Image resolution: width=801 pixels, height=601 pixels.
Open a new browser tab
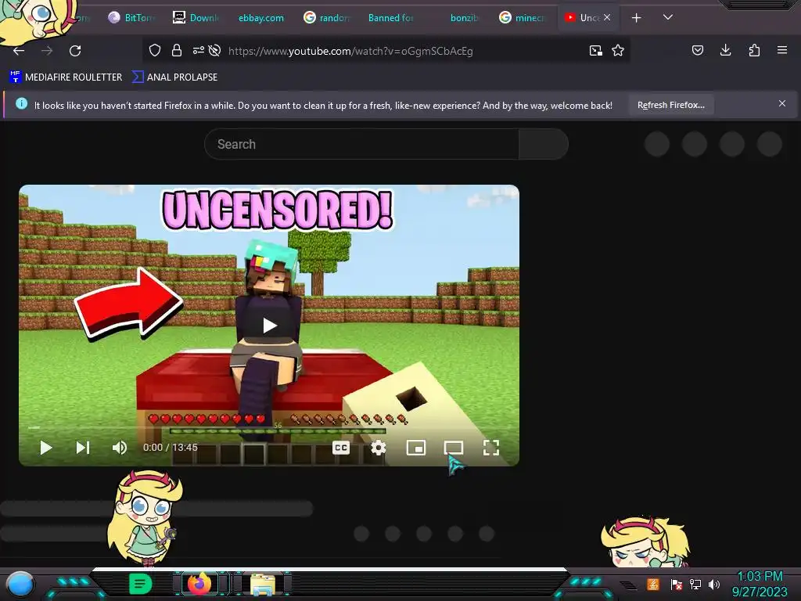click(636, 18)
